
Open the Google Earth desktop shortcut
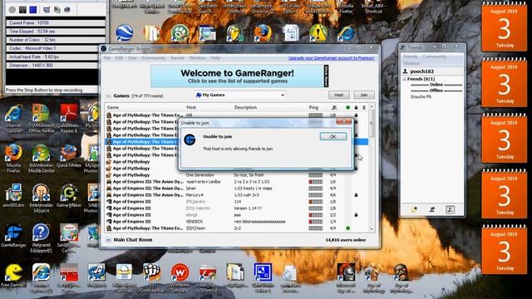[x=124, y=33]
